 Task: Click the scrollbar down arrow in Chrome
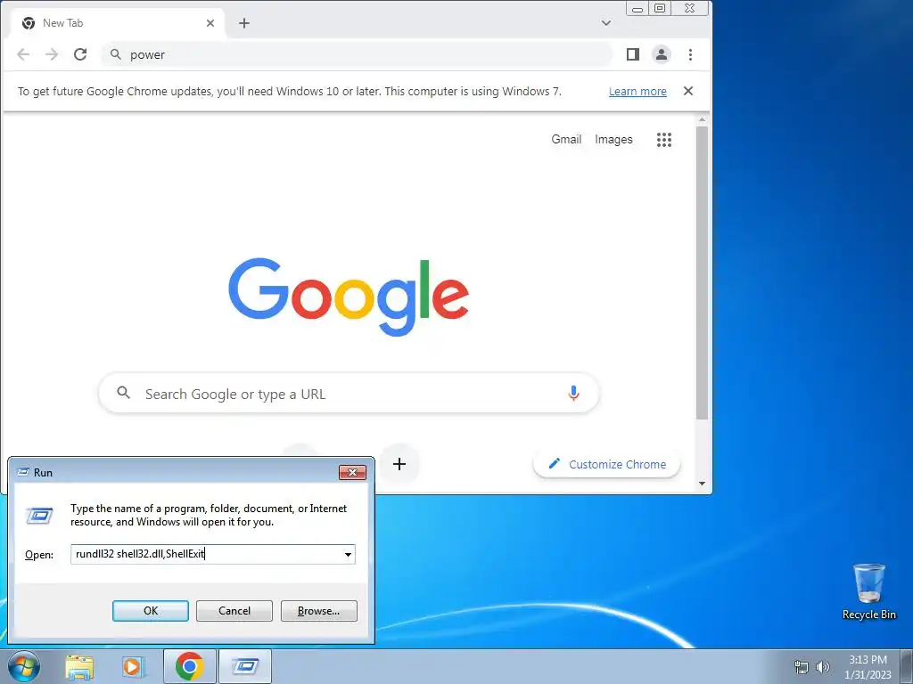click(703, 484)
